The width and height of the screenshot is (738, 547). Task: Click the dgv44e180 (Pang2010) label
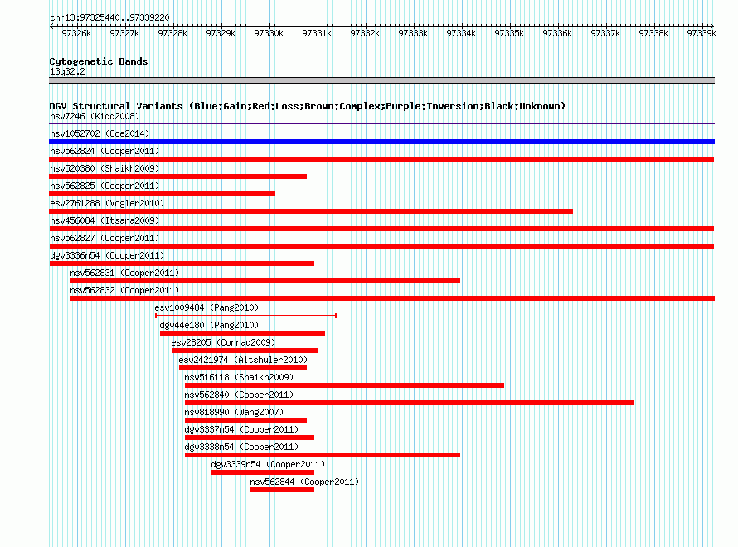coord(209,325)
